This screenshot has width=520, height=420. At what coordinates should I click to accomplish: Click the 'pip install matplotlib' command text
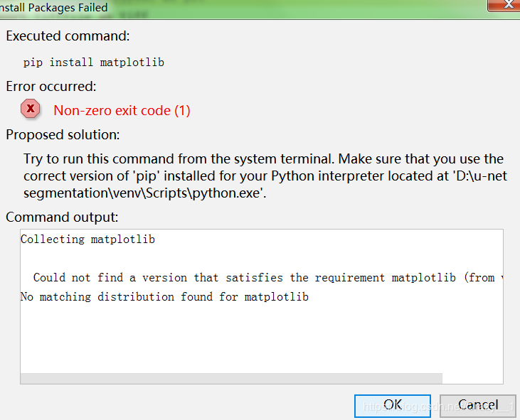[94, 63]
